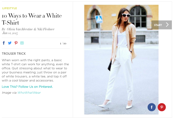Click the "Image via" caption text
The image size is (174, 121).
[x=9, y=93]
